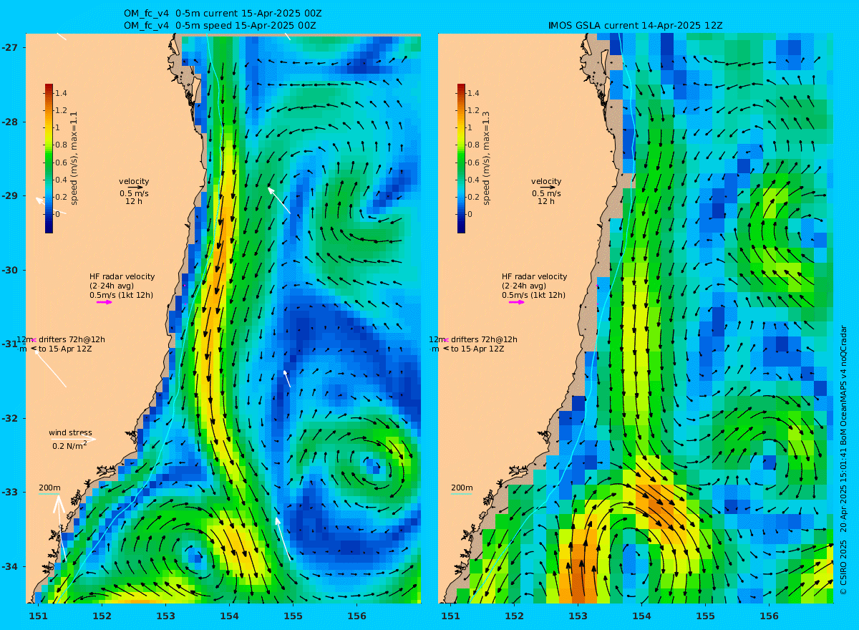Click the 'velocity' legend text in OM_fc_v4 panel

(x=134, y=181)
